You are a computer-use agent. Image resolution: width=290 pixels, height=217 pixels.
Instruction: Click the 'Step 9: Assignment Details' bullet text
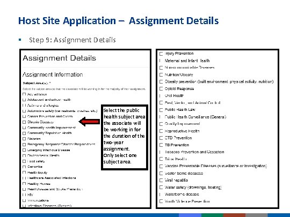(73, 40)
